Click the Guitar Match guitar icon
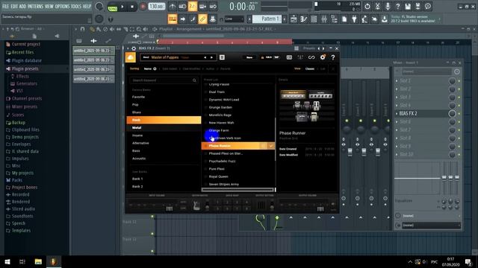The width and height of the screenshot is (478, 268). tap(196, 205)
